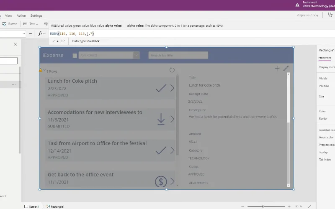Open the Action menu
Screen dimensions: 335x209
pos(21,15)
